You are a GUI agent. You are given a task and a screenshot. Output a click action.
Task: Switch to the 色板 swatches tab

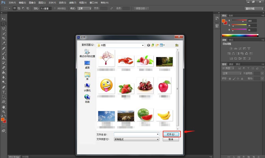point(231,16)
